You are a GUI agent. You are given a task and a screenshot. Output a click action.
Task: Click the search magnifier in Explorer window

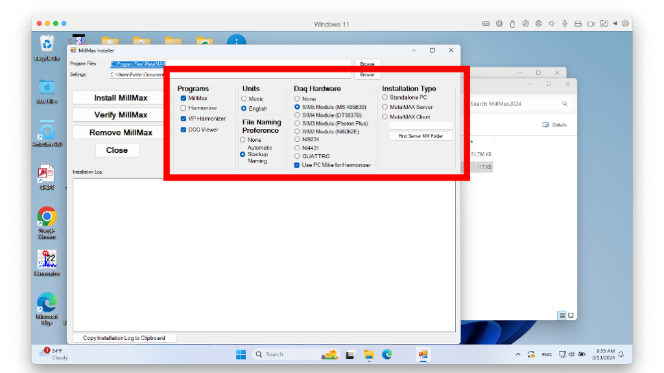point(565,104)
